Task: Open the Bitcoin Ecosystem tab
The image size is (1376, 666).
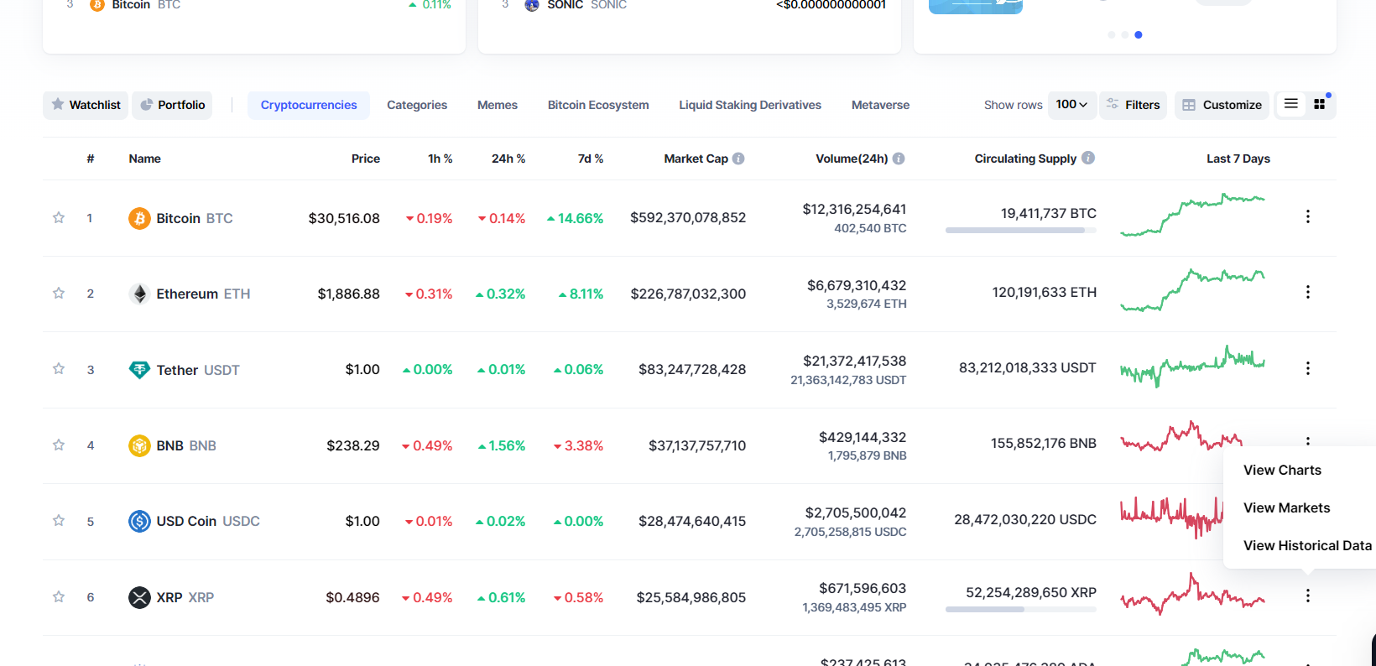Action: tap(598, 105)
